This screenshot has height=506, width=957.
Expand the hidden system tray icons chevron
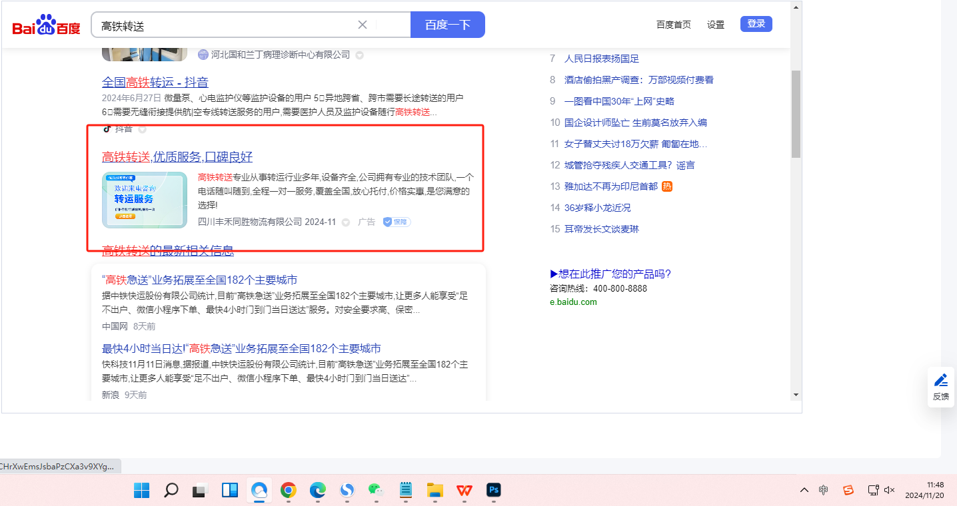click(x=804, y=490)
